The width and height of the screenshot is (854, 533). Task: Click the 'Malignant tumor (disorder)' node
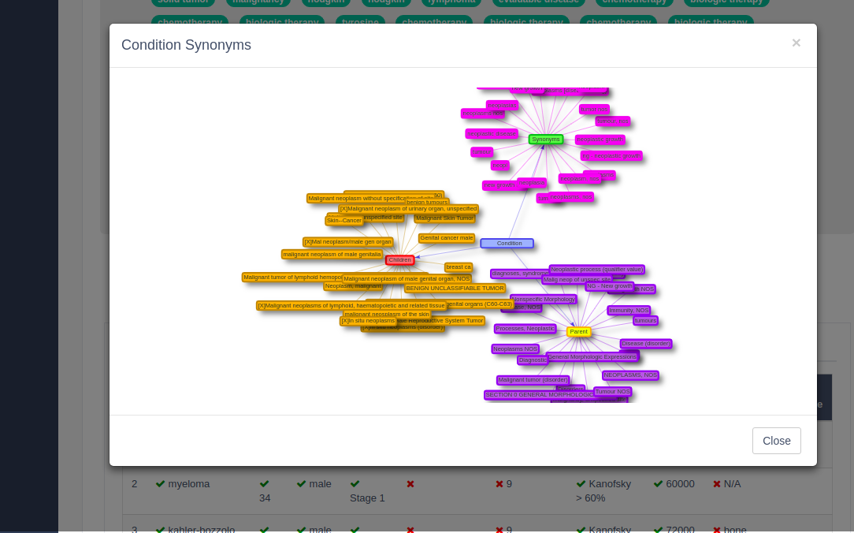533,380
